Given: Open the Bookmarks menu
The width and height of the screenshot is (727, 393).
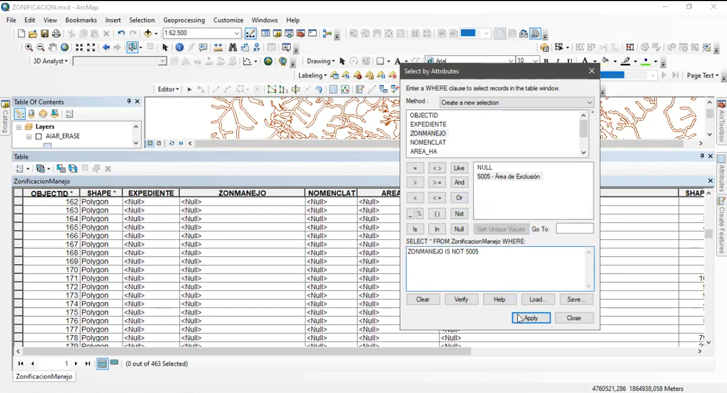Looking at the screenshot, I should [x=81, y=20].
